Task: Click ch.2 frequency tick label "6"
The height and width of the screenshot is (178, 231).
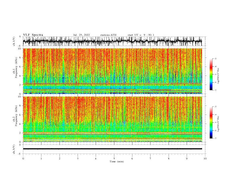Action: [x=20, y=115]
